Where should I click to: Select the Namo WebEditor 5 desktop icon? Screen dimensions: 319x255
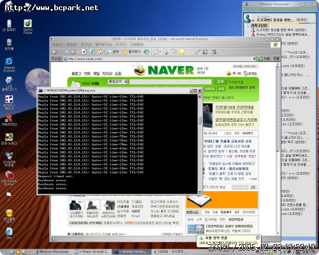pos(9,84)
